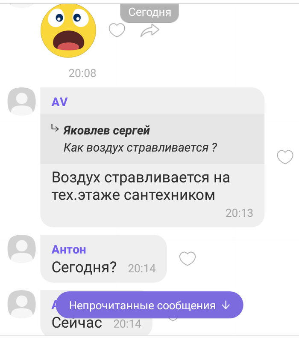
Task: Open the shocked face emoji sticker
Action: point(68,30)
